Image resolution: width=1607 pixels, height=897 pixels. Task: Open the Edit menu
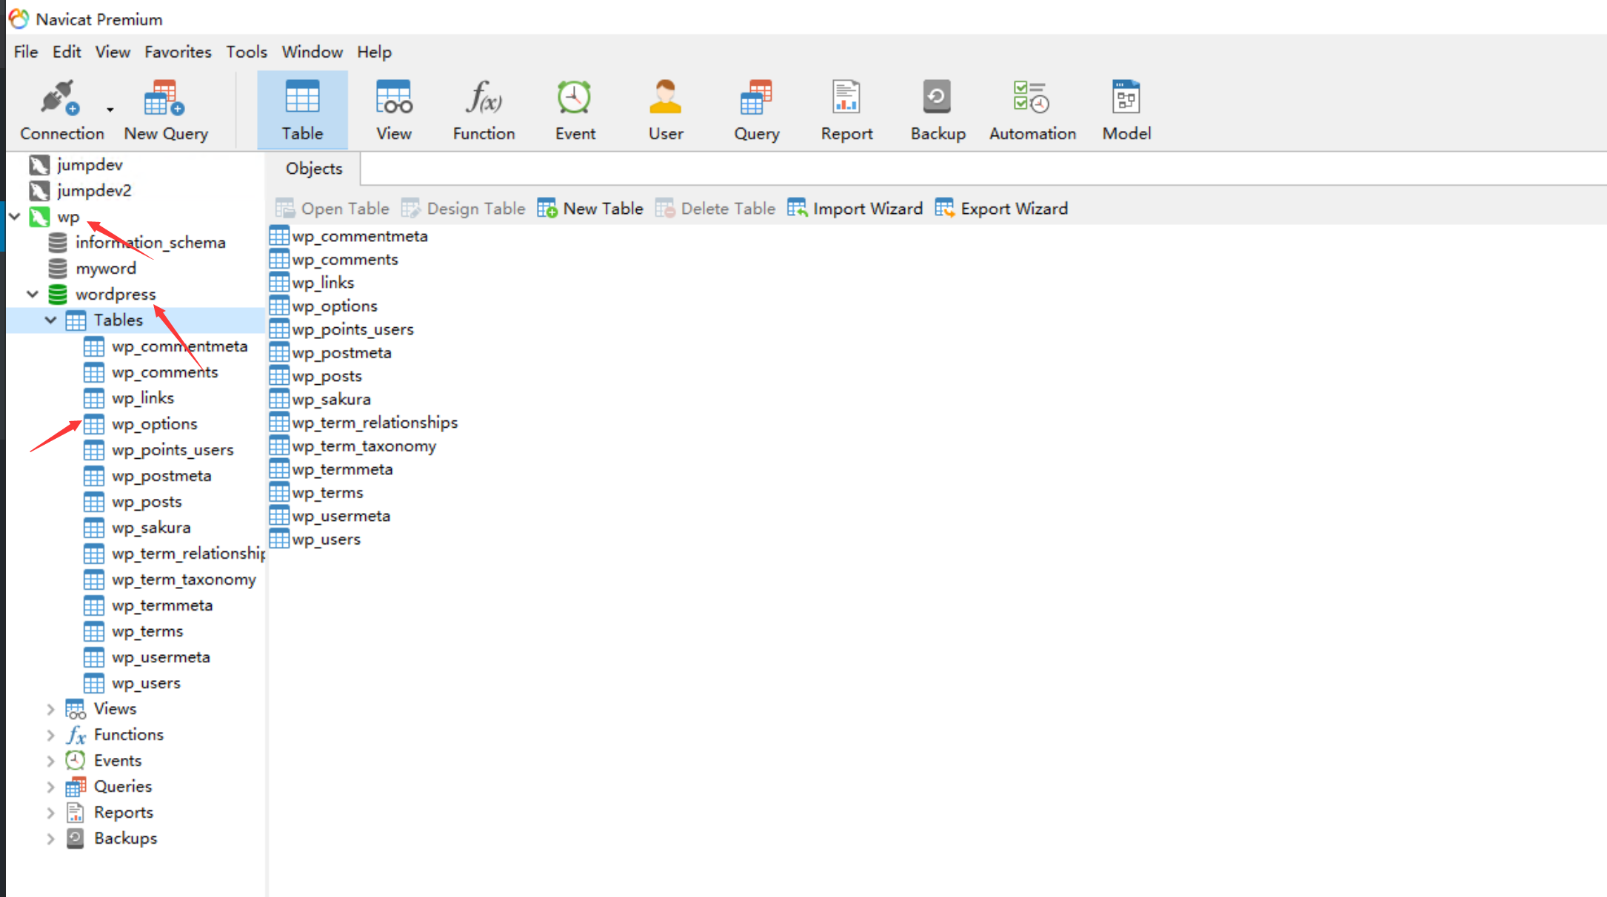(x=67, y=52)
